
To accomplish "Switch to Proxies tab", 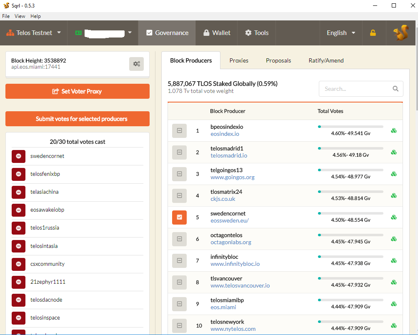I will (x=239, y=60).
